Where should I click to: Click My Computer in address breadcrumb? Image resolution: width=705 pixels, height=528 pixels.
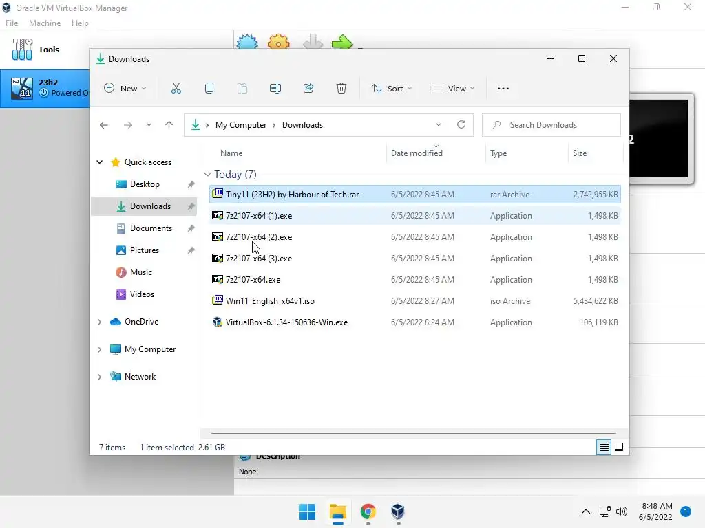coord(241,125)
